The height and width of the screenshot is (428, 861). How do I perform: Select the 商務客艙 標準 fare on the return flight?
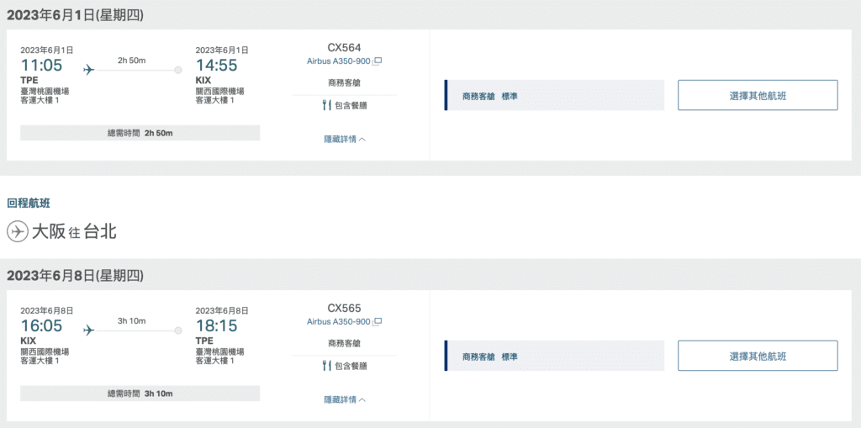pyautogui.click(x=555, y=356)
